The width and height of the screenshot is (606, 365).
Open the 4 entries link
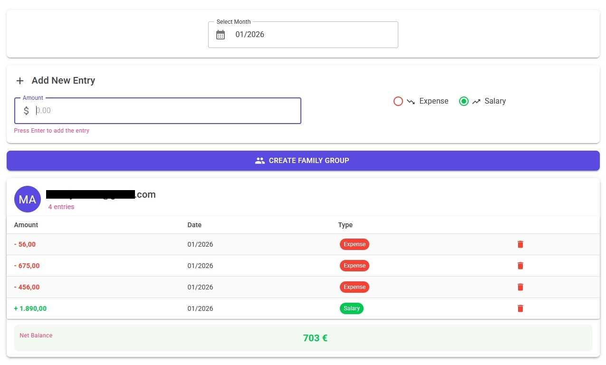[61, 207]
